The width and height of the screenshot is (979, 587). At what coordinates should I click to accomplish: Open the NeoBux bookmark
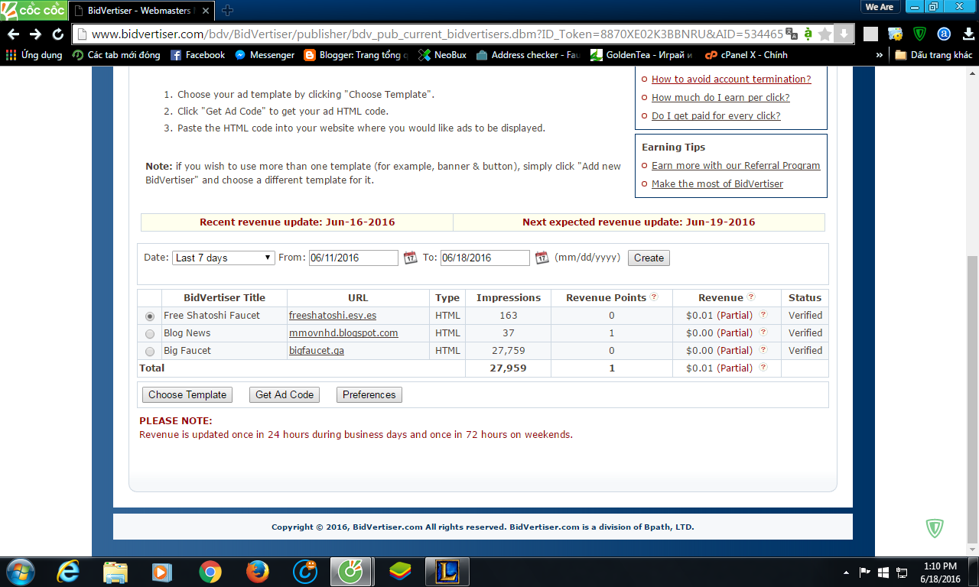click(x=442, y=55)
